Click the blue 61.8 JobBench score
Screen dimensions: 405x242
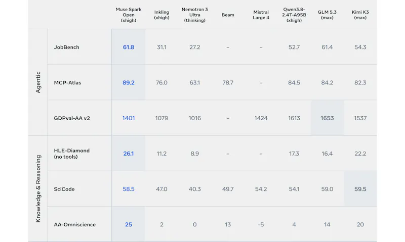tap(129, 47)
